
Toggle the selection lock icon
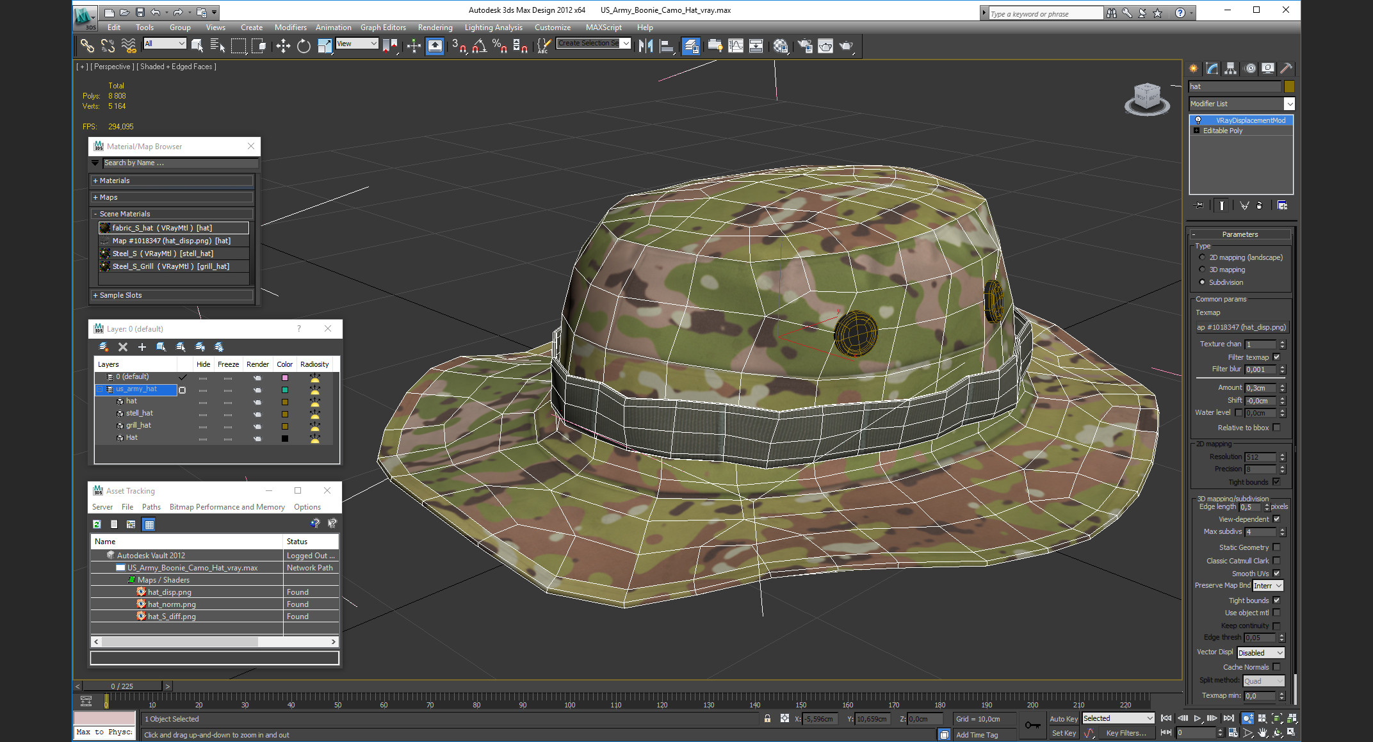coord(767,719)
